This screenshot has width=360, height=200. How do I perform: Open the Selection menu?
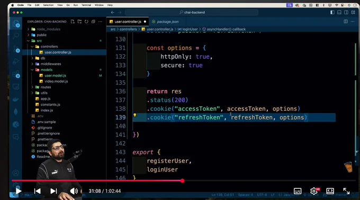pyautogui.click(x=48, y=5)
